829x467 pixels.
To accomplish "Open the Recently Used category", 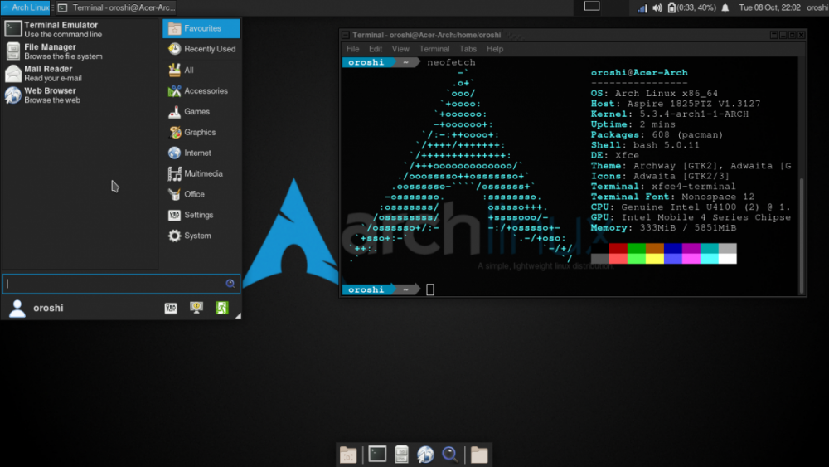I will coord(201,49).
